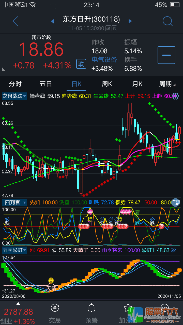Tap the 通 connect badge
Viewport: 183px width, 325px height.
pos(114,28)
